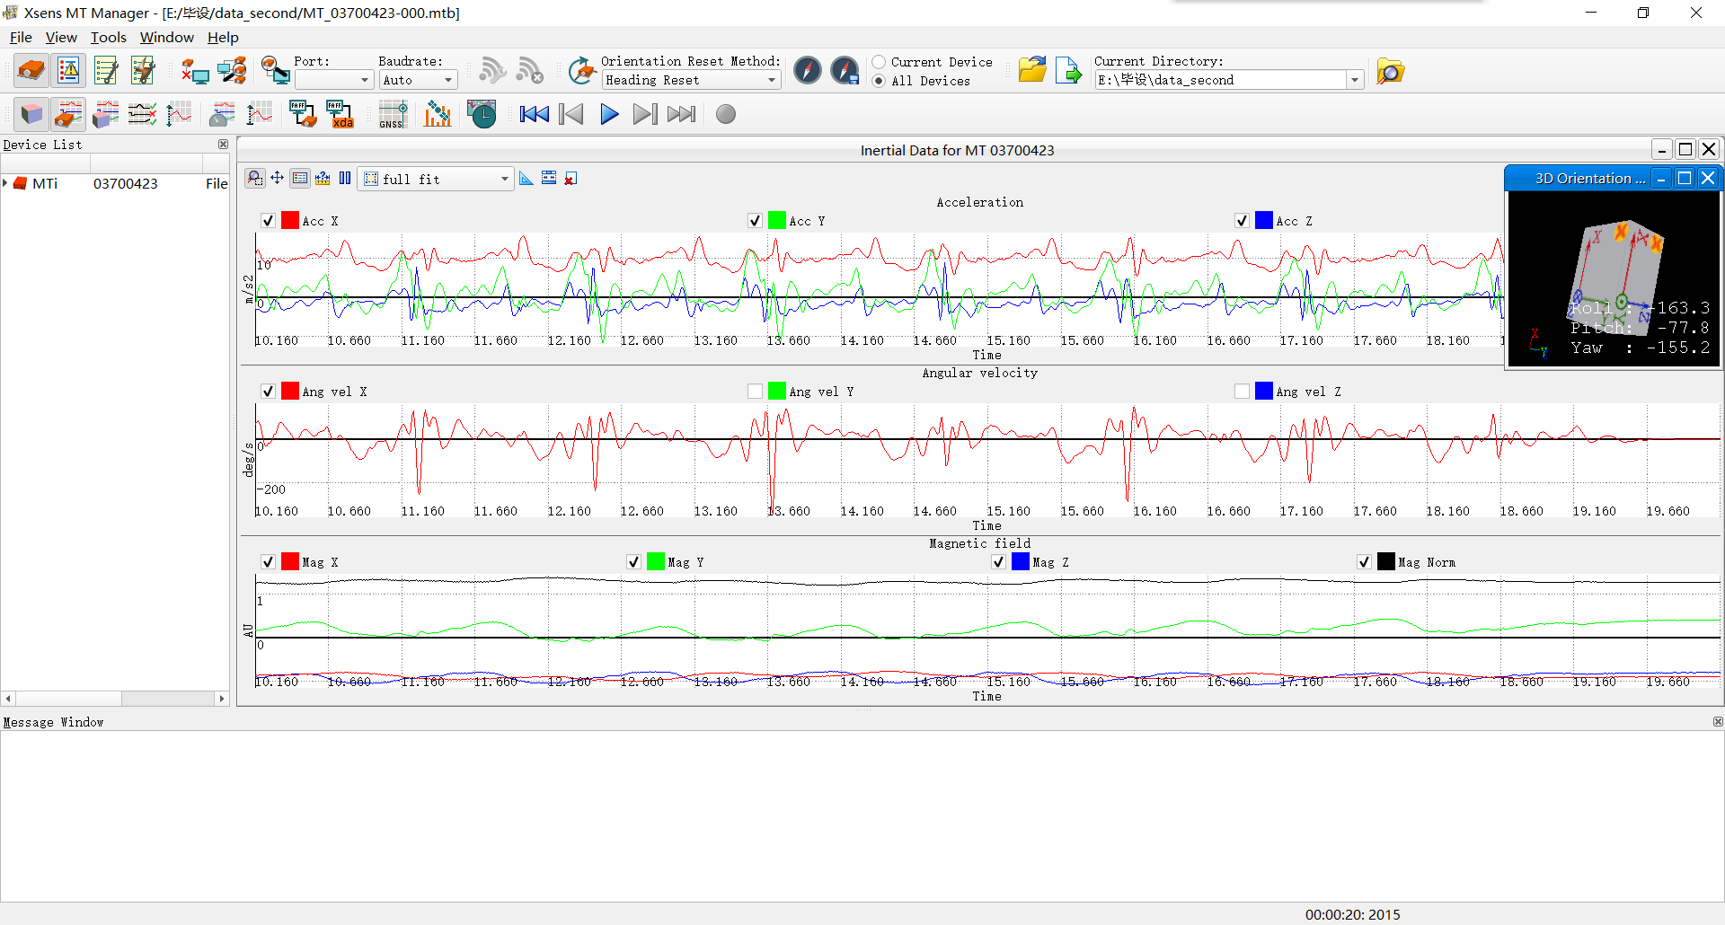Click the red Mag X color swatch
The height and width of the screenshot is (925, 1725).
pos(289,562)
